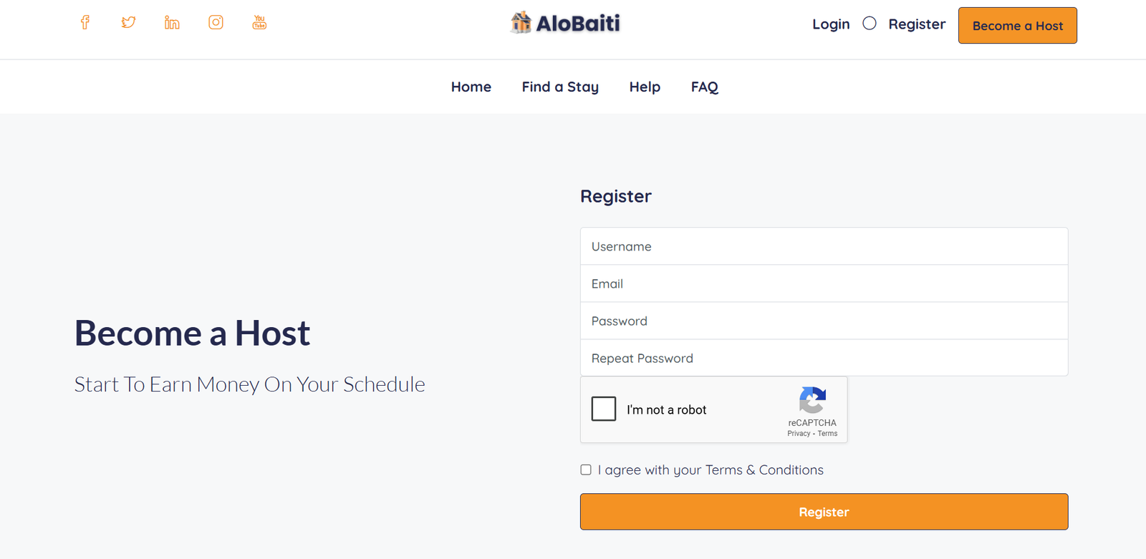
Task: Open the Find a Stay page
Action: tap(560, 87)
